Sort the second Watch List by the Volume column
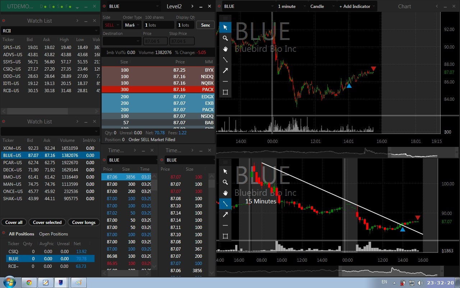This screenshot has width=460, height=288. coord(68,140)
